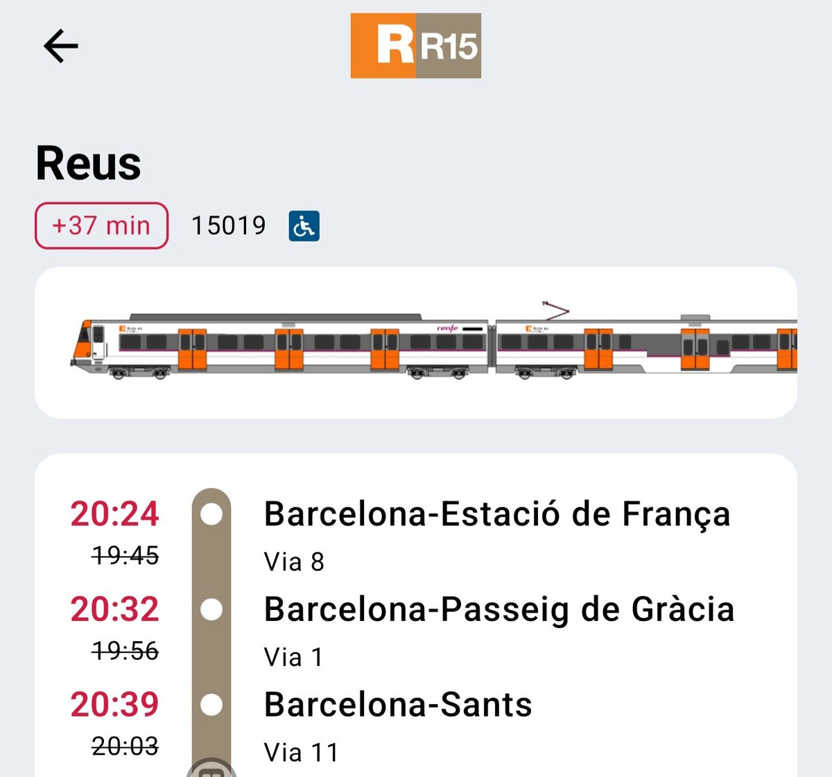Open the Reus destination heading
The image size is (832, 777).
click(x=89, y=164)
